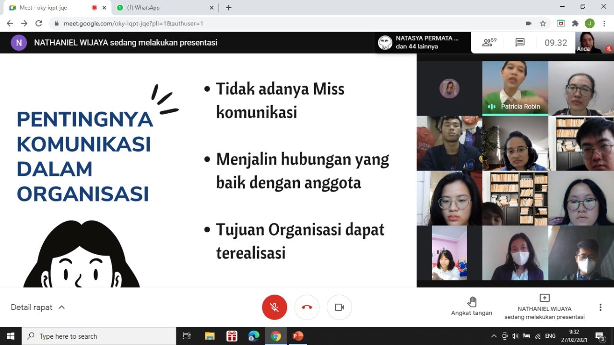Turn off the camera toggle
The width and height of the screenshot is (614, 345).
(x=339, y=307)
